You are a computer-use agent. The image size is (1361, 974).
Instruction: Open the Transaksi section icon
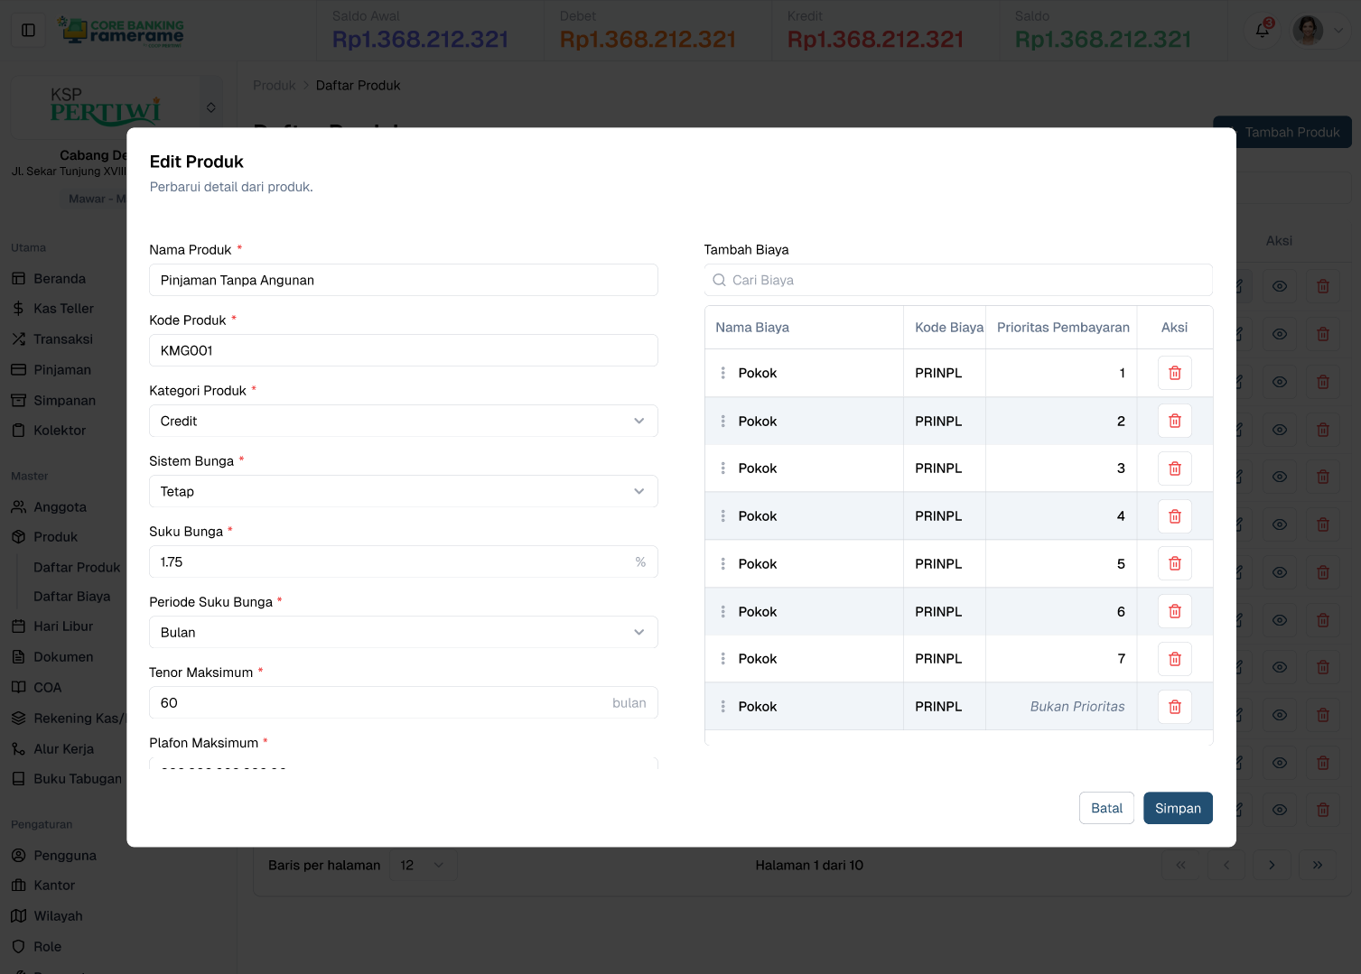tap(18, 339)
